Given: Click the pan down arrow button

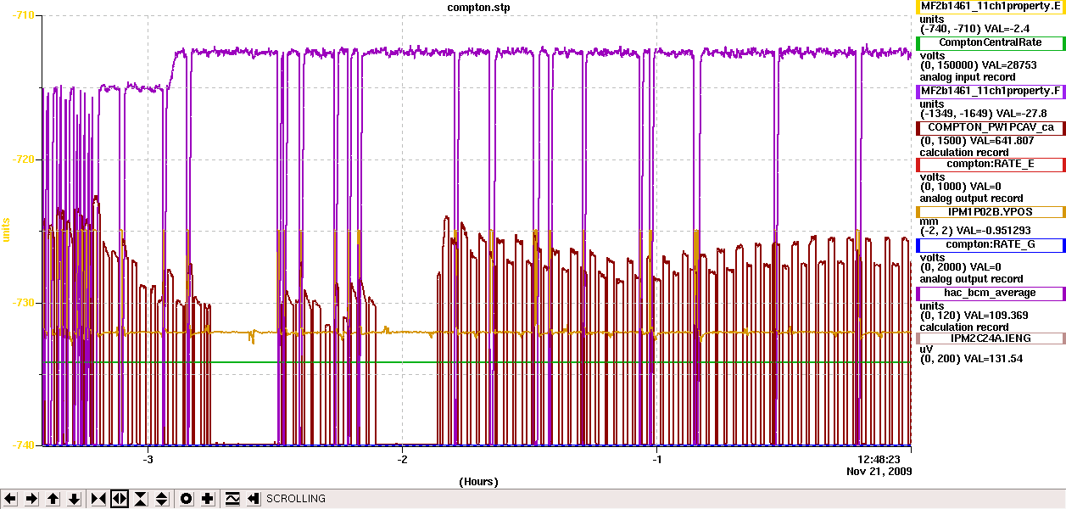Looking at the screenshot, I should (x=75, y=499).
